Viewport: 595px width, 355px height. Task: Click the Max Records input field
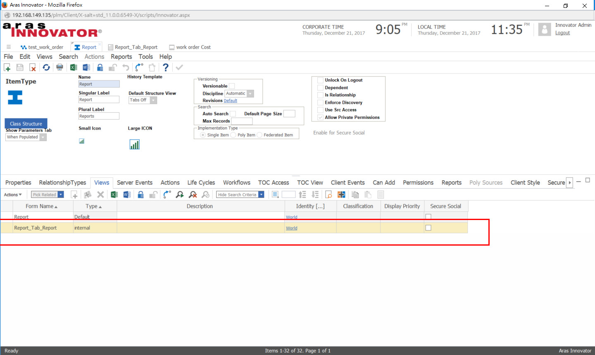(242, 121)
